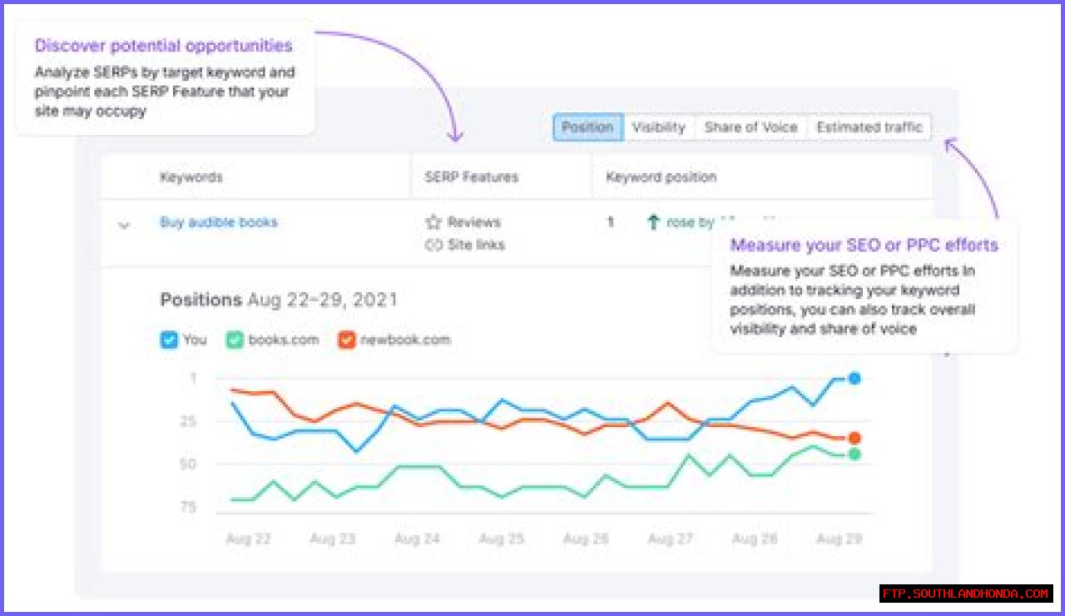Click the Aug 25 date label on axis
Screen dimensions: 1065x616
(x=502, y=539)
